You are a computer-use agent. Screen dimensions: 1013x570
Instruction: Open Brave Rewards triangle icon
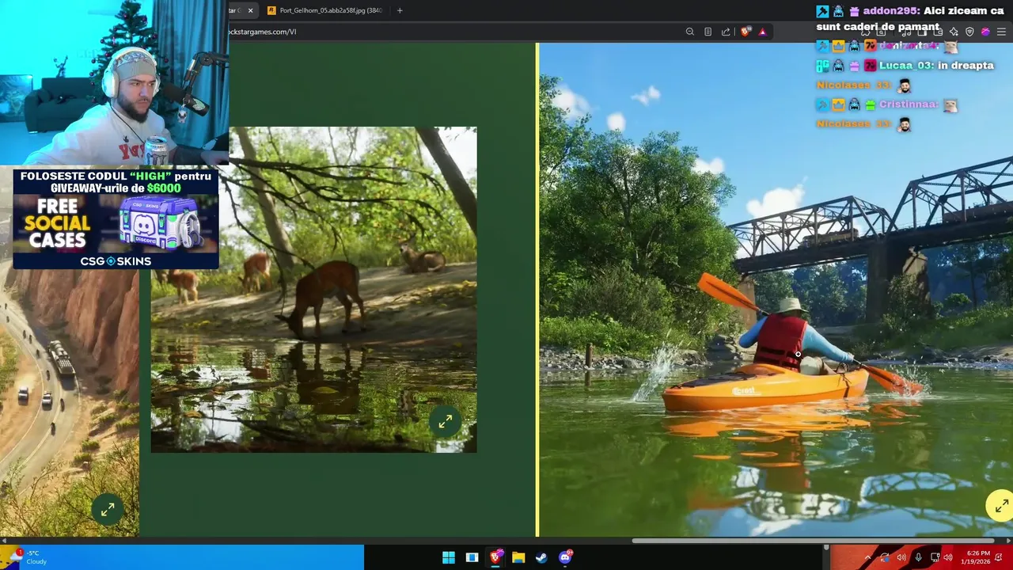pyautogui.click(x=762, y=32)
